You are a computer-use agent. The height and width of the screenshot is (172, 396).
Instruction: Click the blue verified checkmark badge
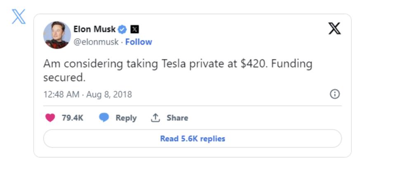tap(123, 29)
